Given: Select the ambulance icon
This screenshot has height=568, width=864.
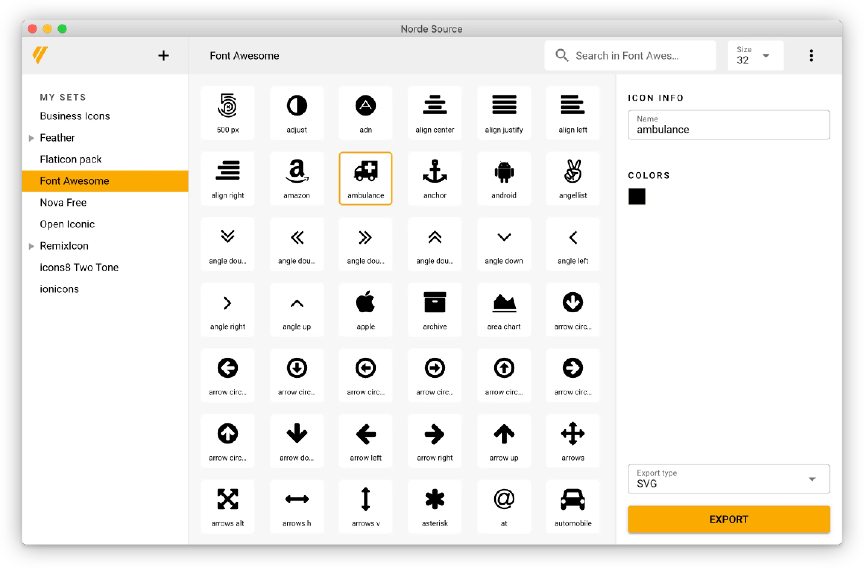Looking at the screenshot, I should (365, 178).
